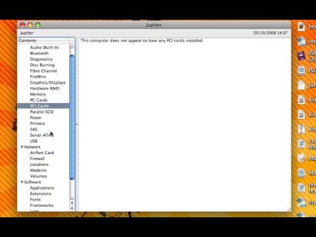This screenshot has height=237, width=316.
Task: Select the Fibre Channel item
Action: click(x=43, y=71)
